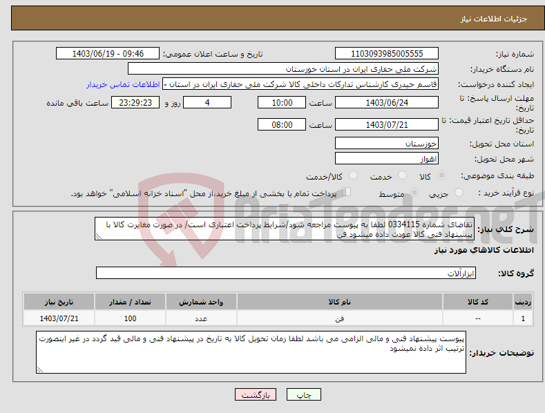Image resolution: width=545 pixels, height=413 pixels.
Task: Click the item name cell فن
Action: pyautogui.click(x=340, y=318)
